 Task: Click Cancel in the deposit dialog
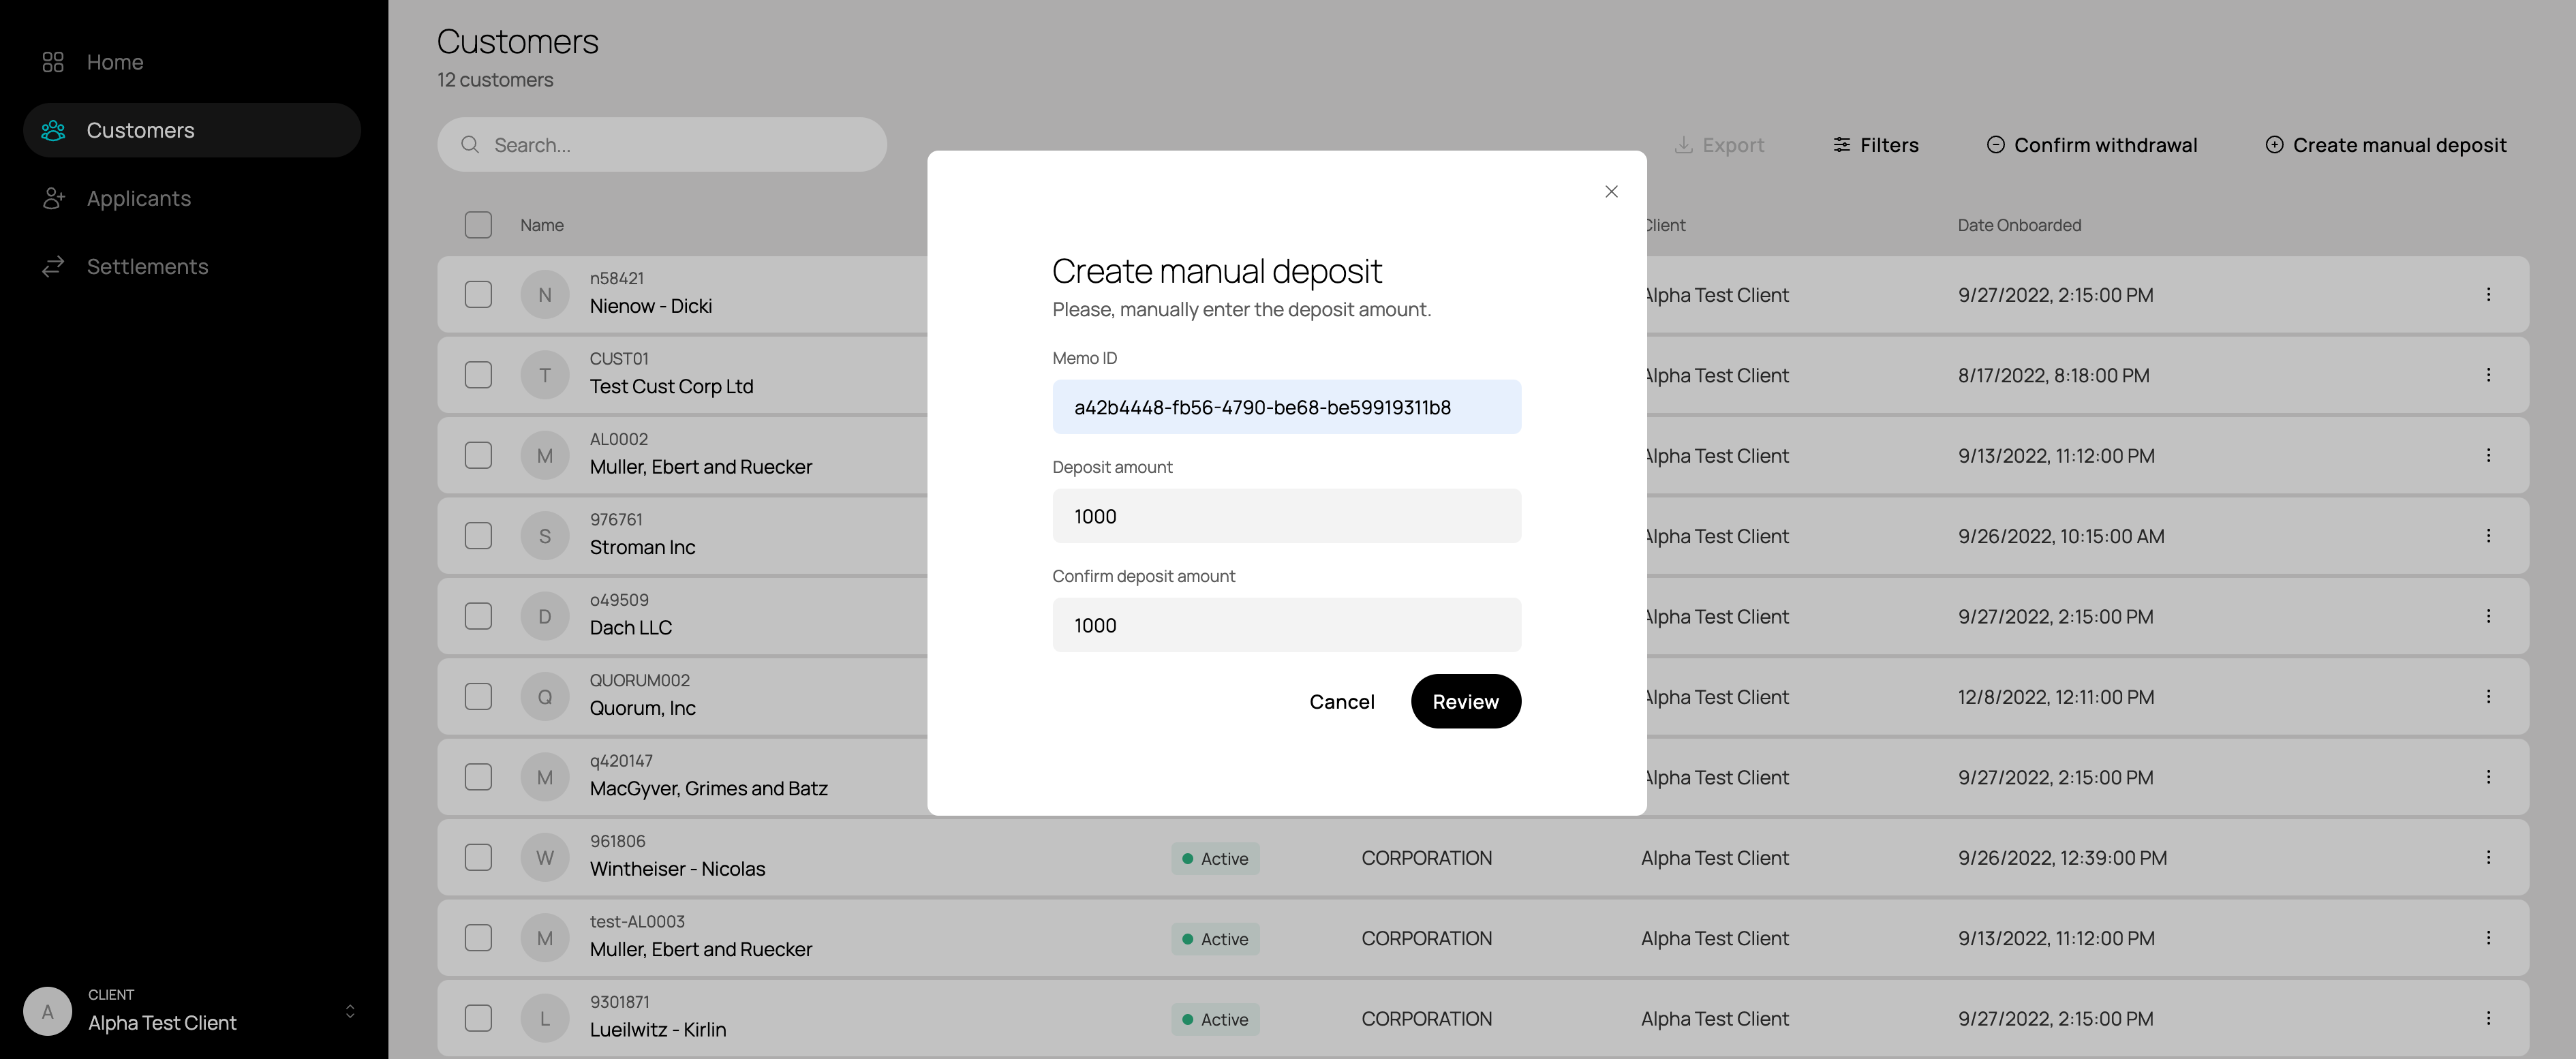pos(1341,701)
